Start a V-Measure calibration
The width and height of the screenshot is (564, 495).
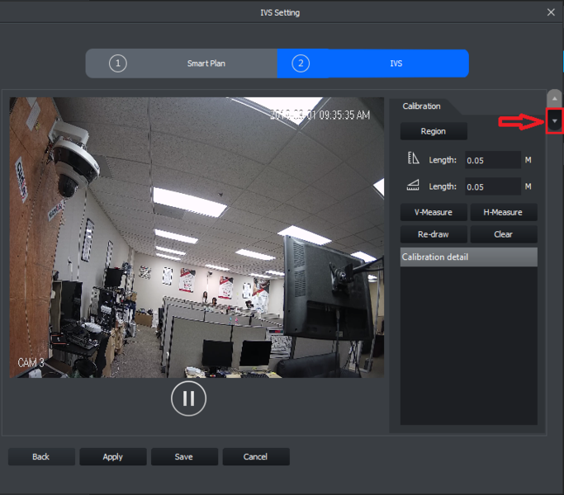point(434,212)
